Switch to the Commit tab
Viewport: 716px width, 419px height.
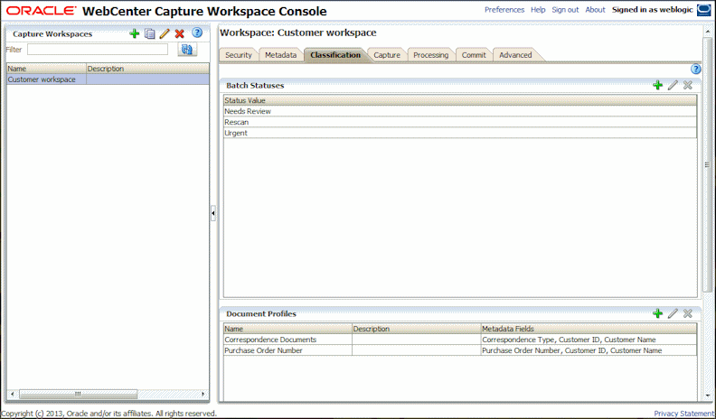[x=474, y=55]
